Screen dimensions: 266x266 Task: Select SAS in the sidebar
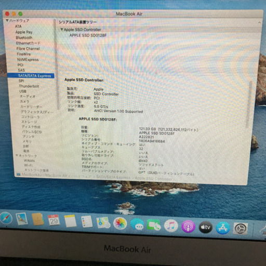(21, 70)
